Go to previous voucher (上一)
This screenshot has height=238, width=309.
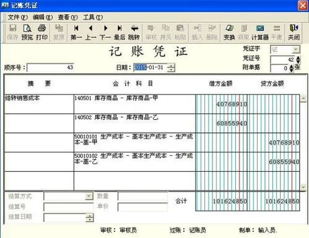coord(90,33)
